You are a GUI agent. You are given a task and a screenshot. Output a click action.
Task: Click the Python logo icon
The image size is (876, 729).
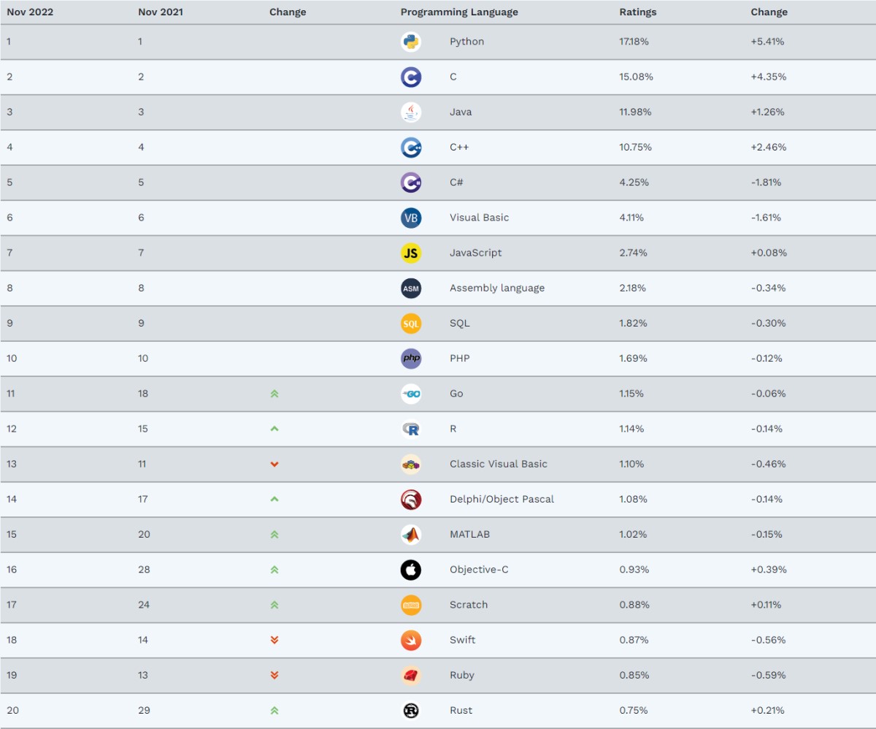click(x=411, y=42)
